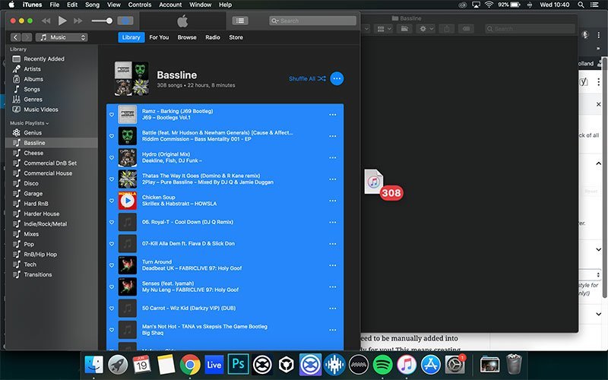The height and width of the screenshot is (380, 608).
Task: Open Finder window action gear menu
Action: 426,29
